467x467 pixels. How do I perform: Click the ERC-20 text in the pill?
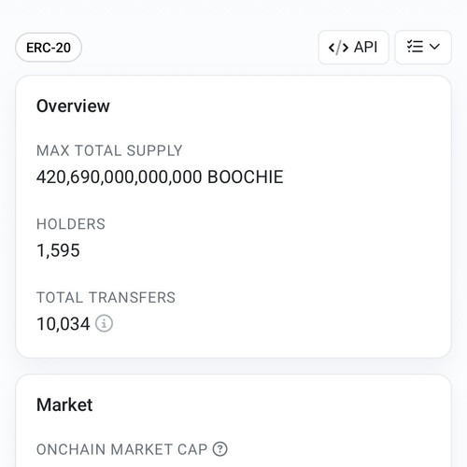click(49, 48)
